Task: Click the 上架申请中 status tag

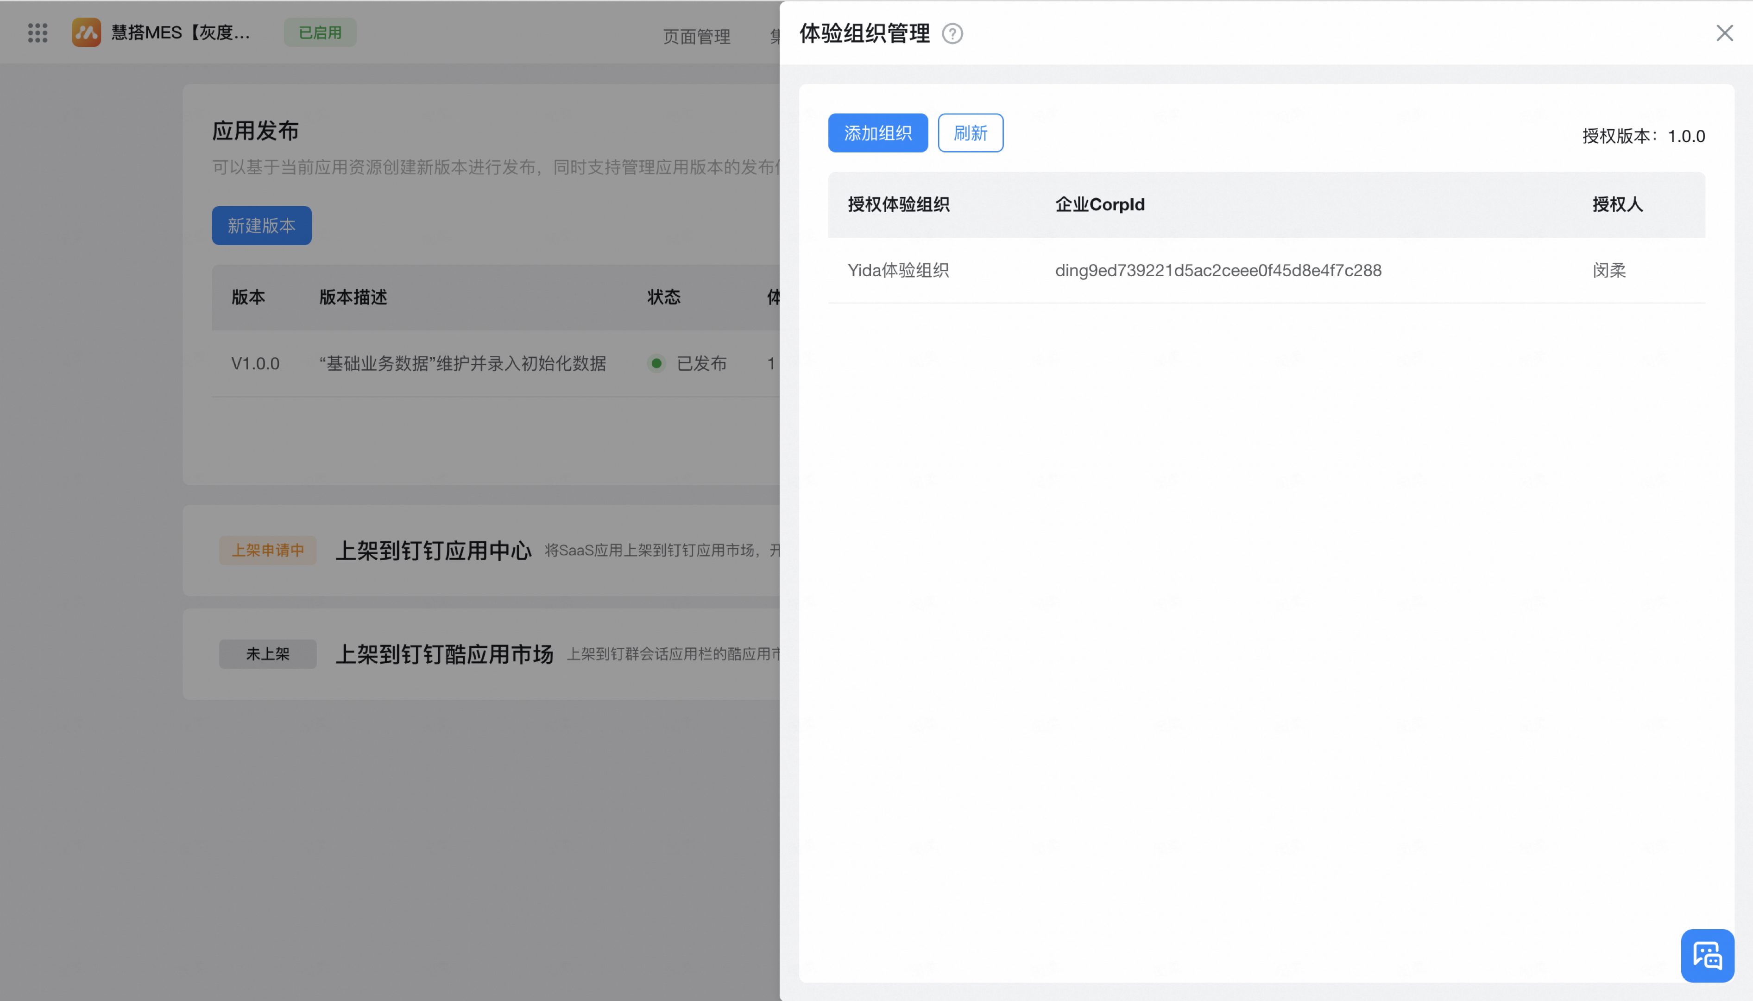Action: pos(267,550)
